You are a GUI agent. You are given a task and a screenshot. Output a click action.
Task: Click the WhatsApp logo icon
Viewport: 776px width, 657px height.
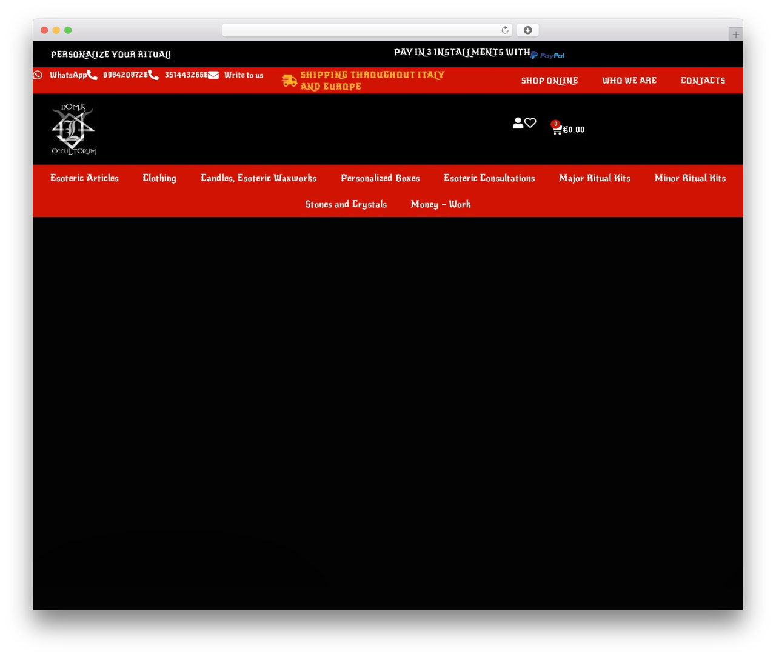point(38,75)
